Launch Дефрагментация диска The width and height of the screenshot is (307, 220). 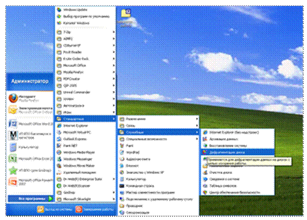point(238,153)
